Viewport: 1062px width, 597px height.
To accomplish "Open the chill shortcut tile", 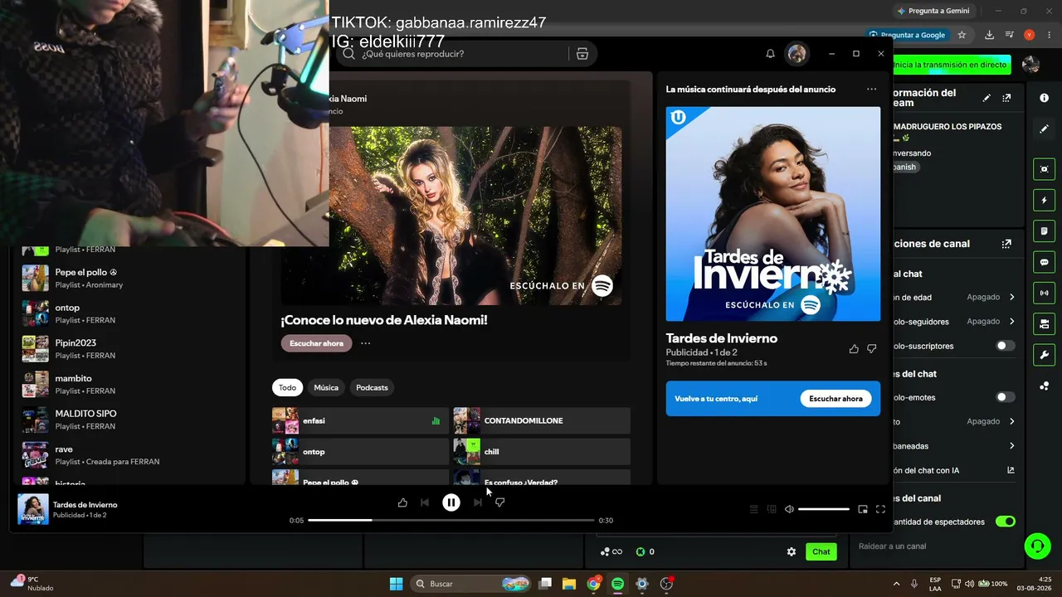I will [x=542, y=452].
